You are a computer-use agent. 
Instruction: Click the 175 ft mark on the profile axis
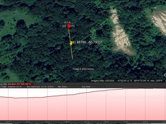126,122
